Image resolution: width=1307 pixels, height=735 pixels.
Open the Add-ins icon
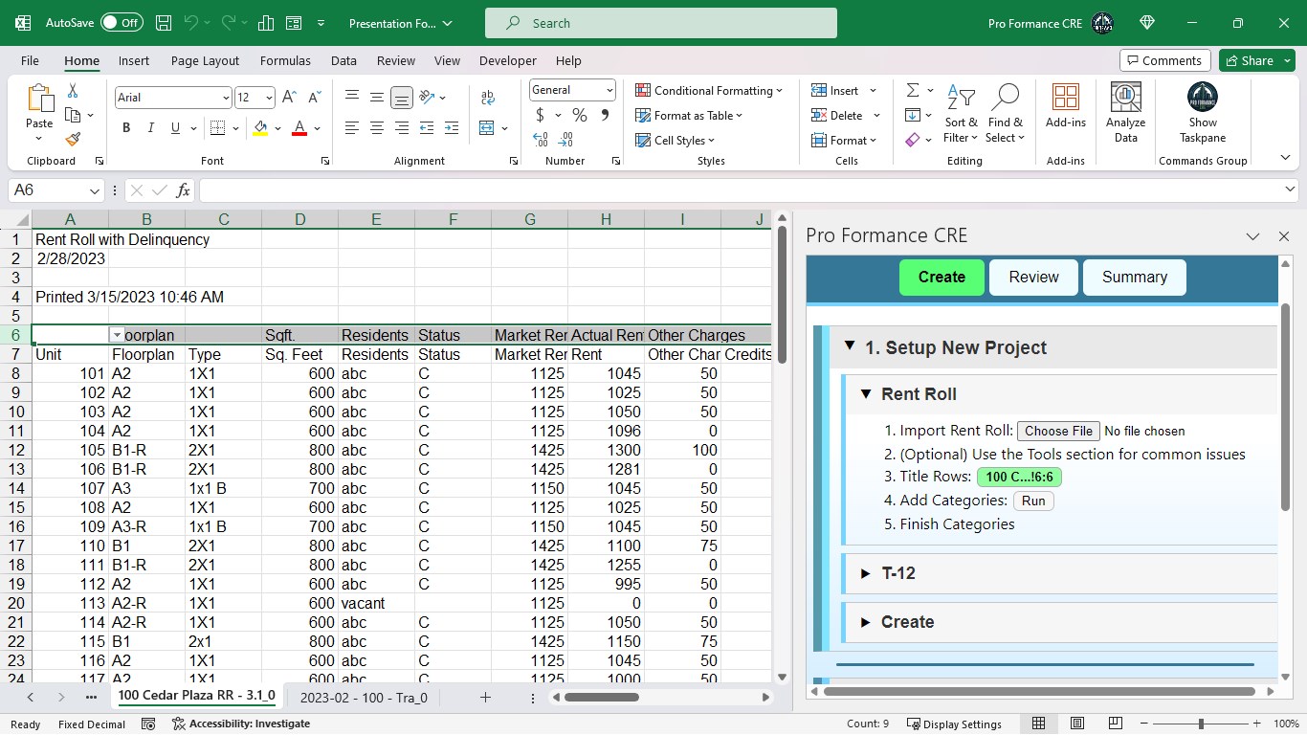(x=1065, y=98)
